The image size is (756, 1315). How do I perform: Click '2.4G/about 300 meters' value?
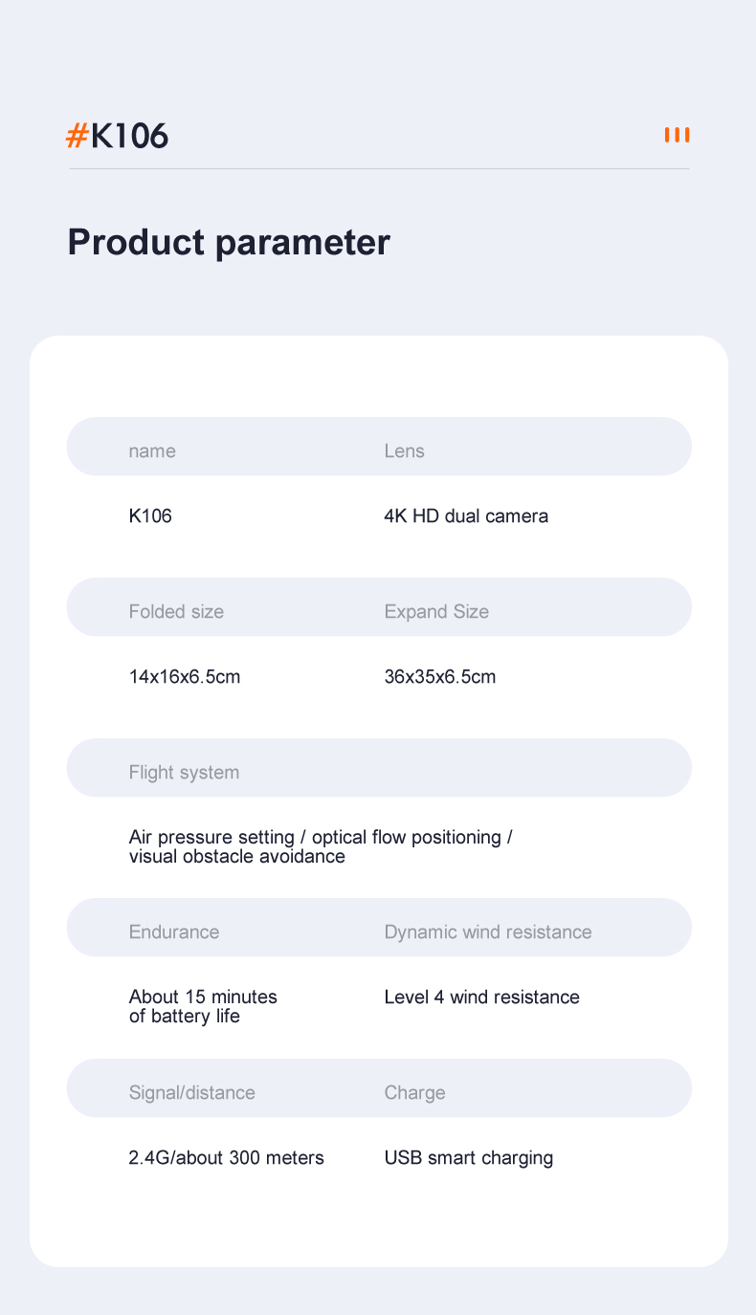tap(227, 1157)
